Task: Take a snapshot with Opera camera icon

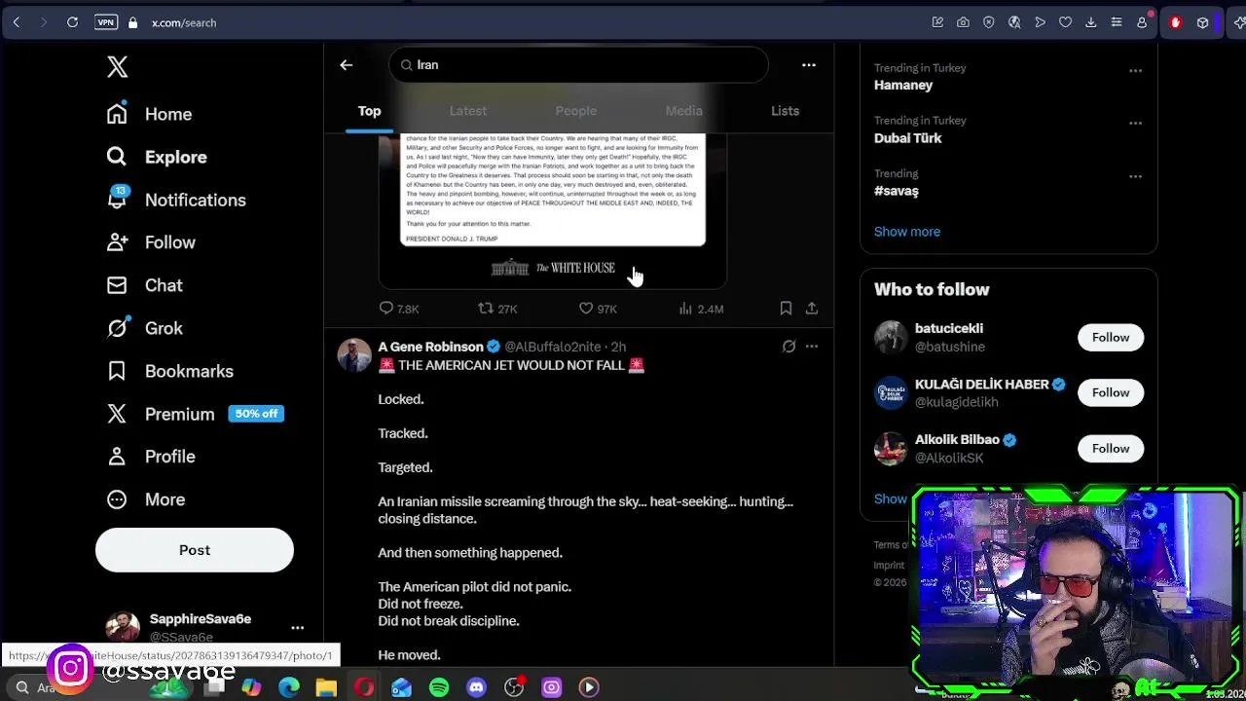Action: (963, 22)
